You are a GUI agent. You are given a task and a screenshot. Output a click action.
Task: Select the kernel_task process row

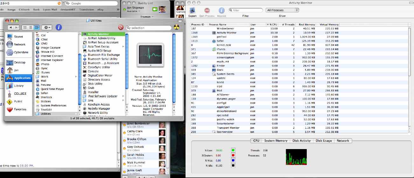[299, 45]
